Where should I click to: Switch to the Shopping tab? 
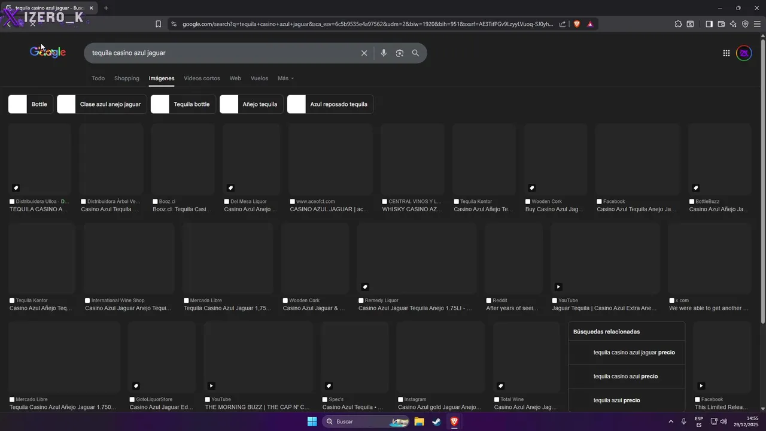click(x=127, y=78)
